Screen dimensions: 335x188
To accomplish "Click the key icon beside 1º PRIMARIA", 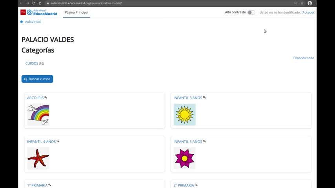I will pyautogui.click(x=49, y=185).
